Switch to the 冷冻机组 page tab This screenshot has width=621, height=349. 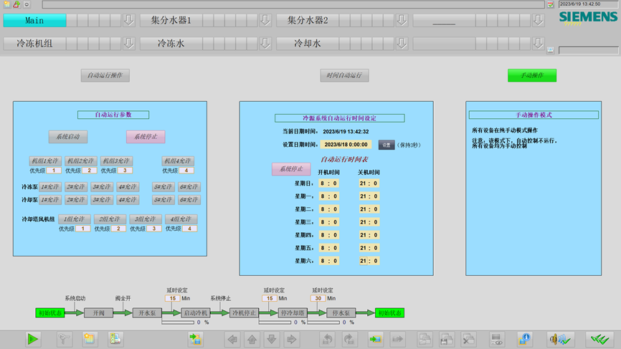point(34,43)
